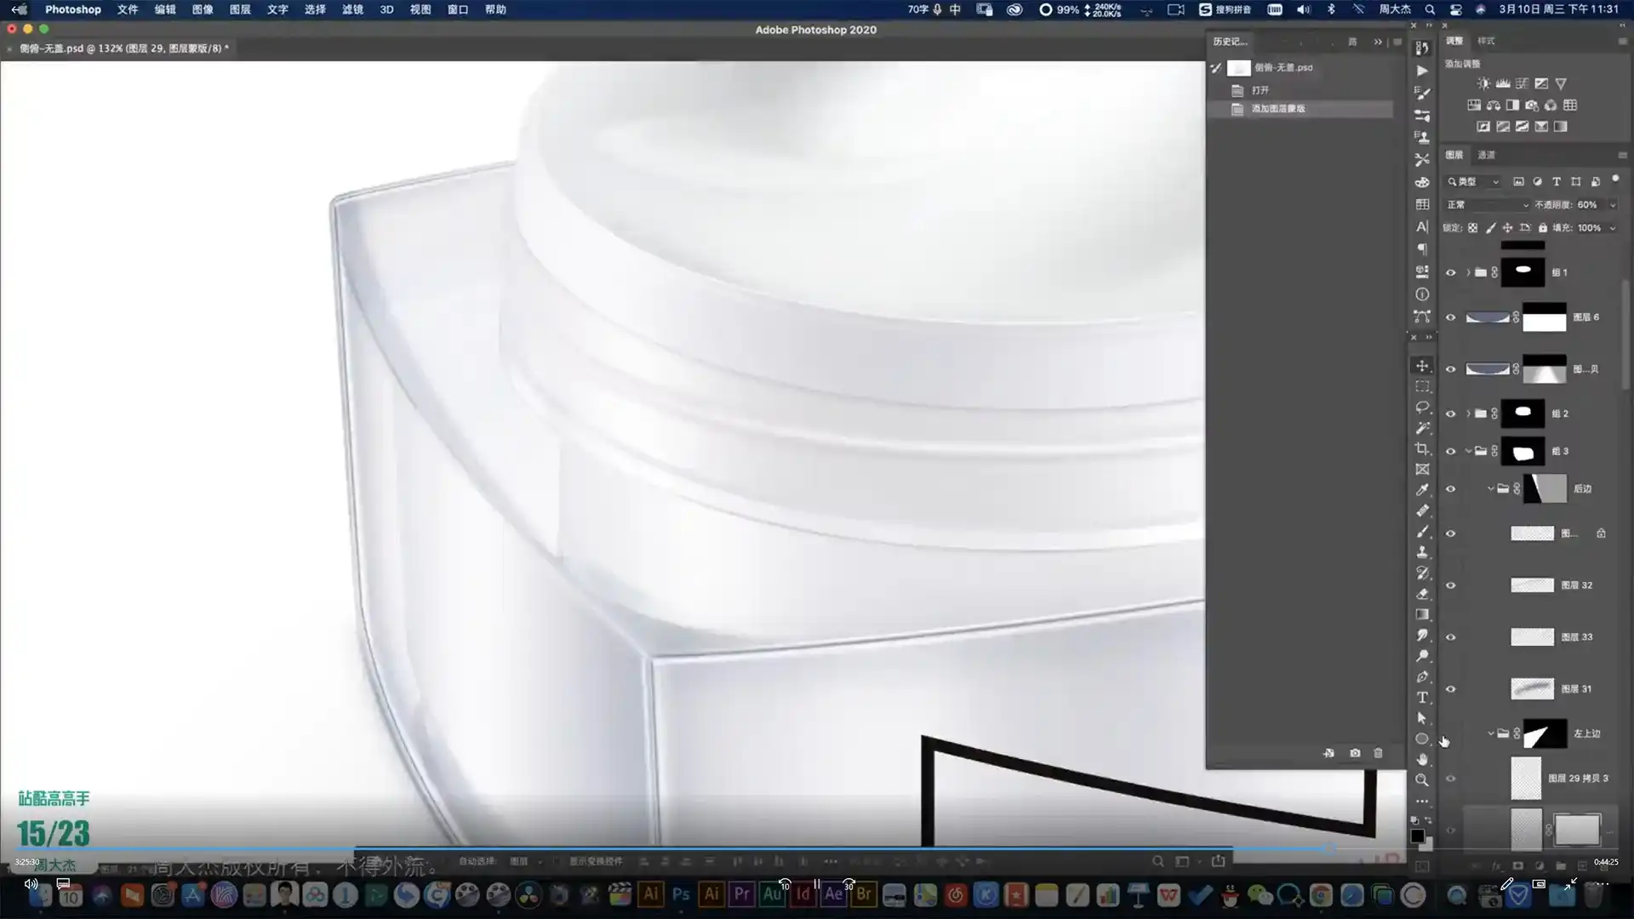Click the foreground color swatch
The width and height of the screenshot is (1634, 919).
point(1417,836)
